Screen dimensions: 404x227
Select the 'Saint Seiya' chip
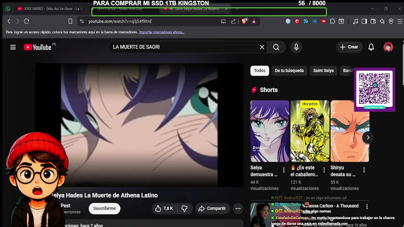point(323,71)
